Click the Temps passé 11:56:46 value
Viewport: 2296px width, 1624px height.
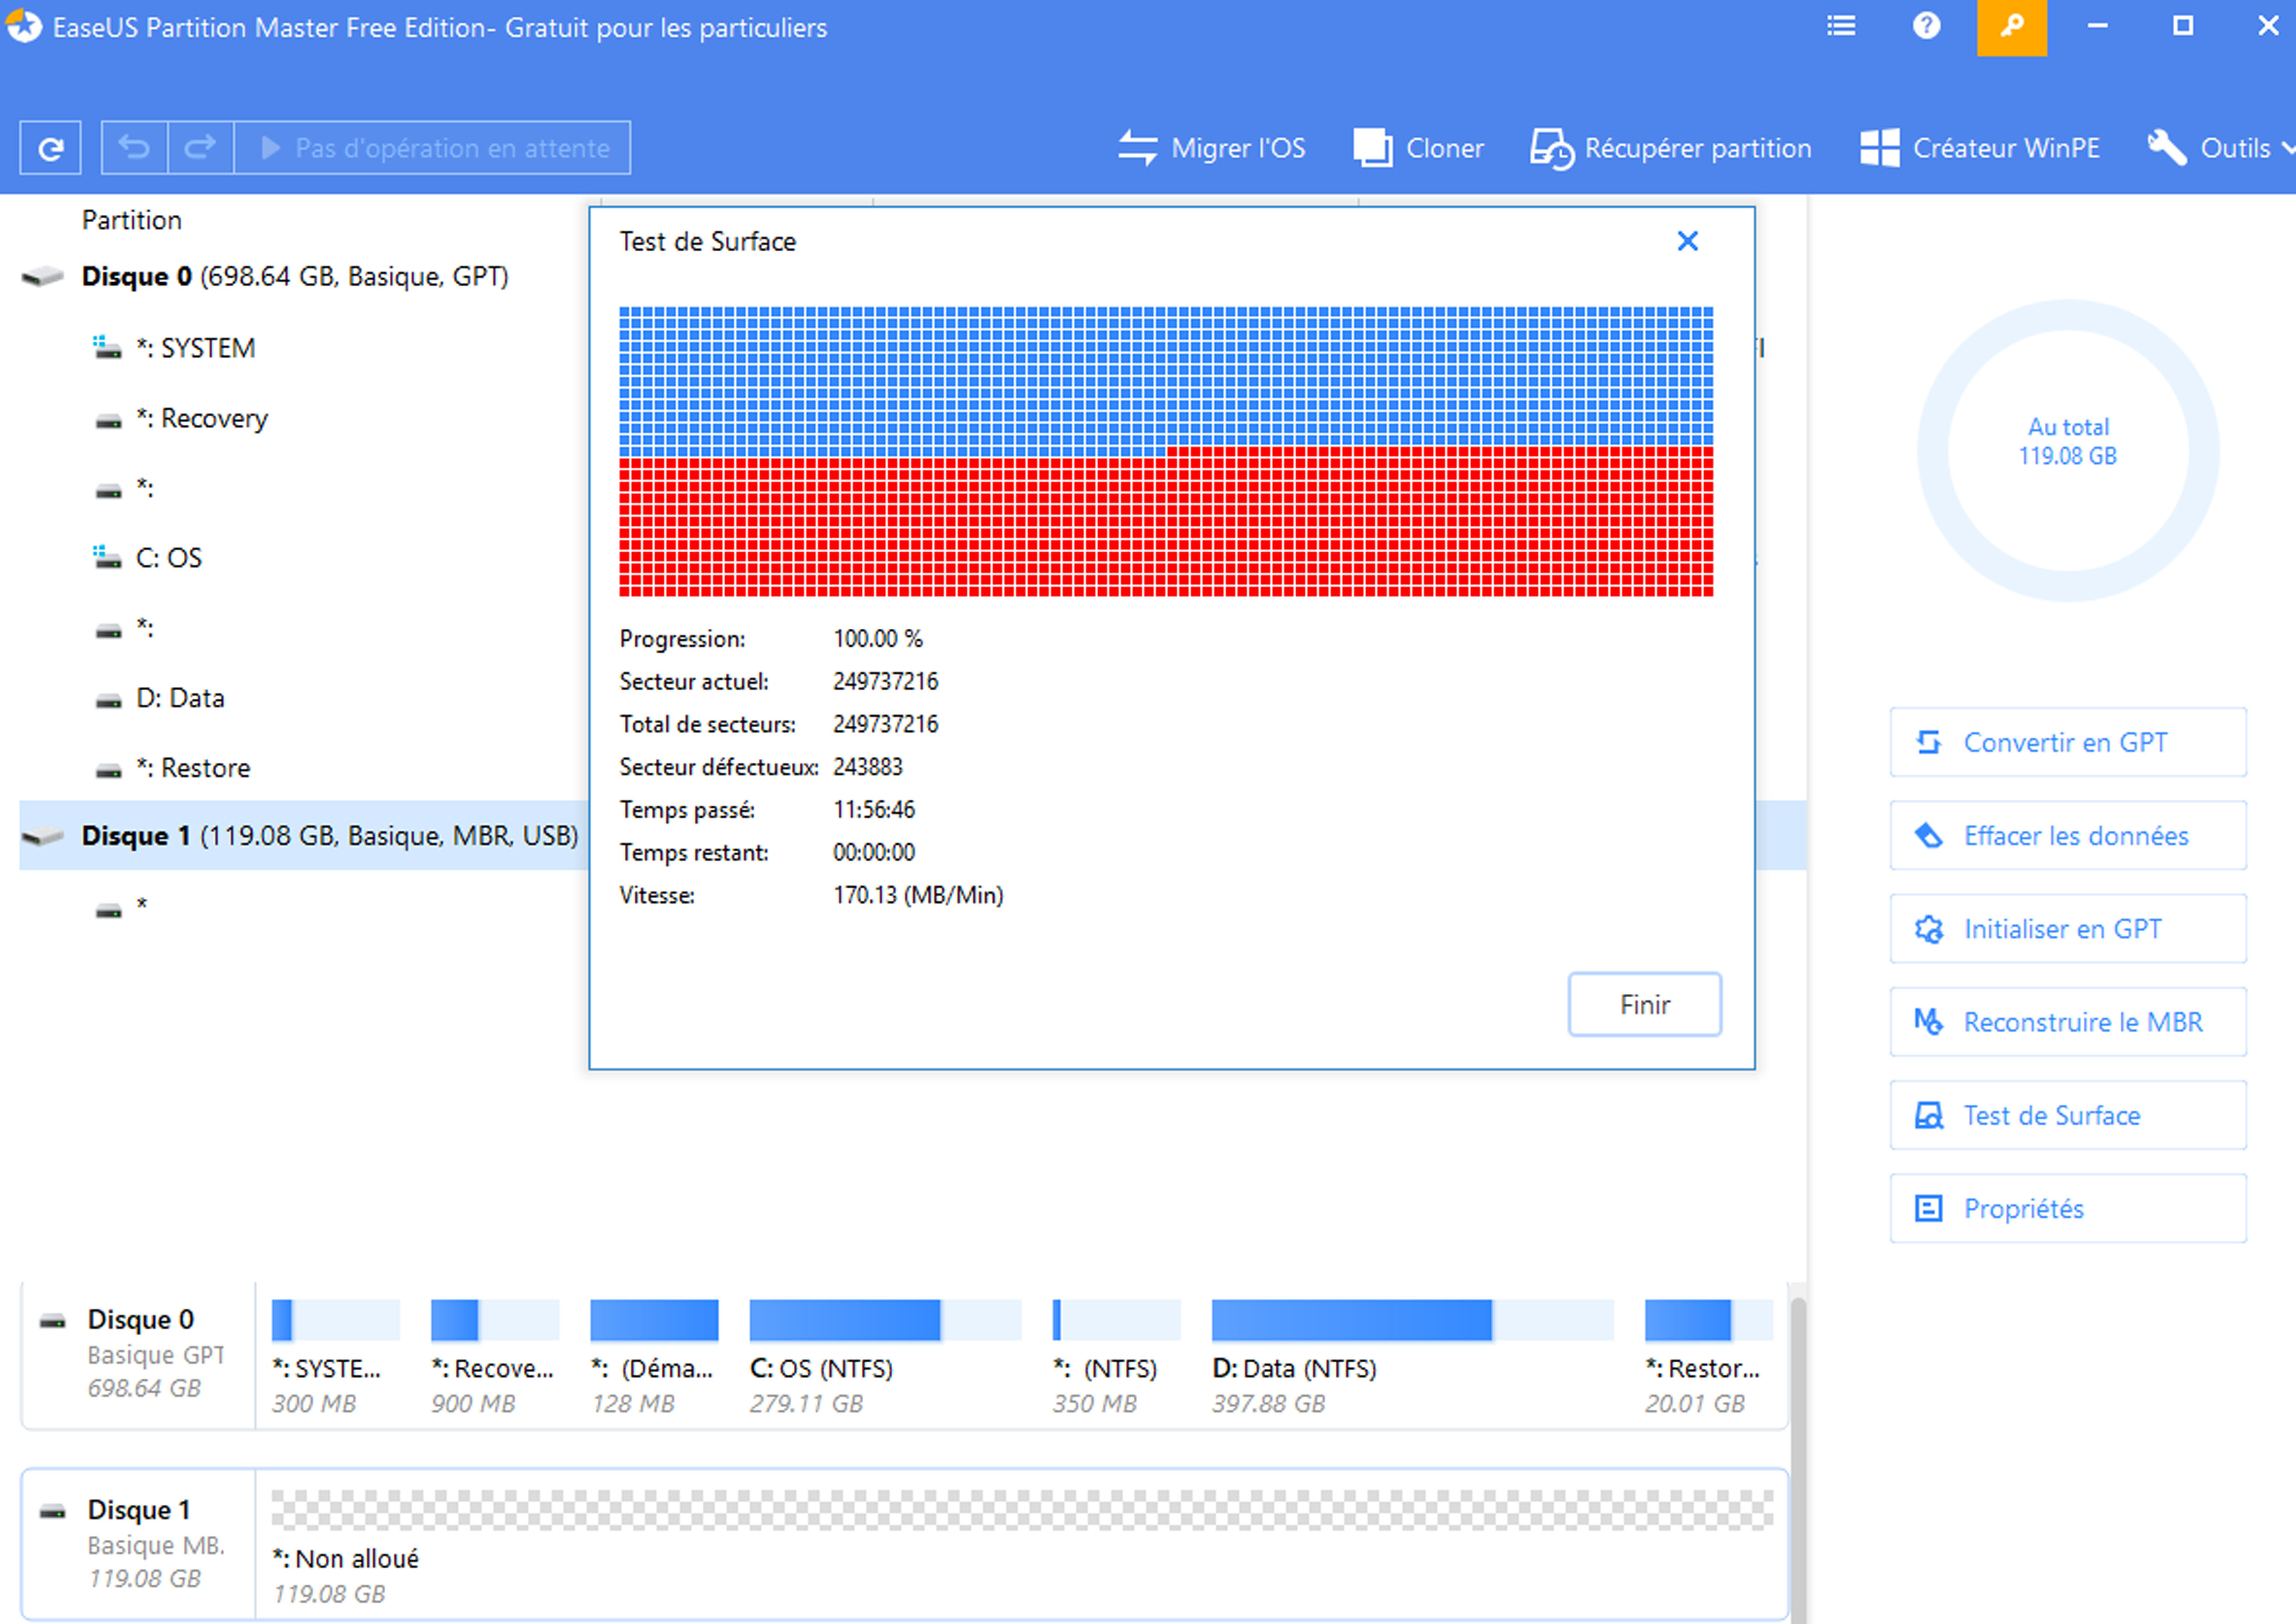click(x=873, y=810)
